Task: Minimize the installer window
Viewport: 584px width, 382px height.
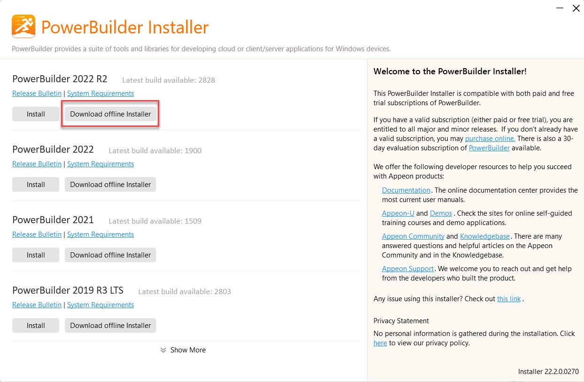Action: (560, 8)
